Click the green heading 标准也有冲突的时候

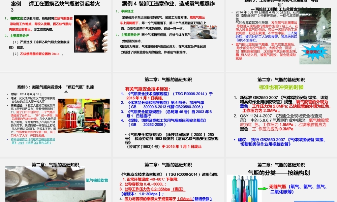click(x=281, y=87)
